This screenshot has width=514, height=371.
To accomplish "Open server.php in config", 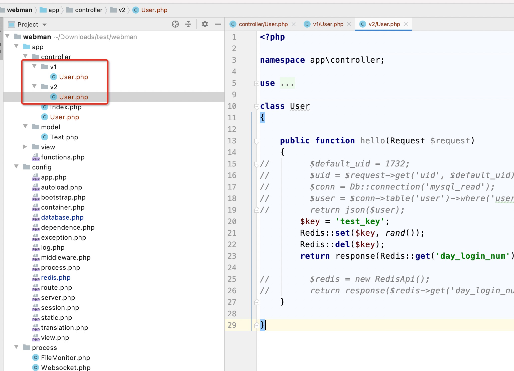I will click(x=58, y=298).
